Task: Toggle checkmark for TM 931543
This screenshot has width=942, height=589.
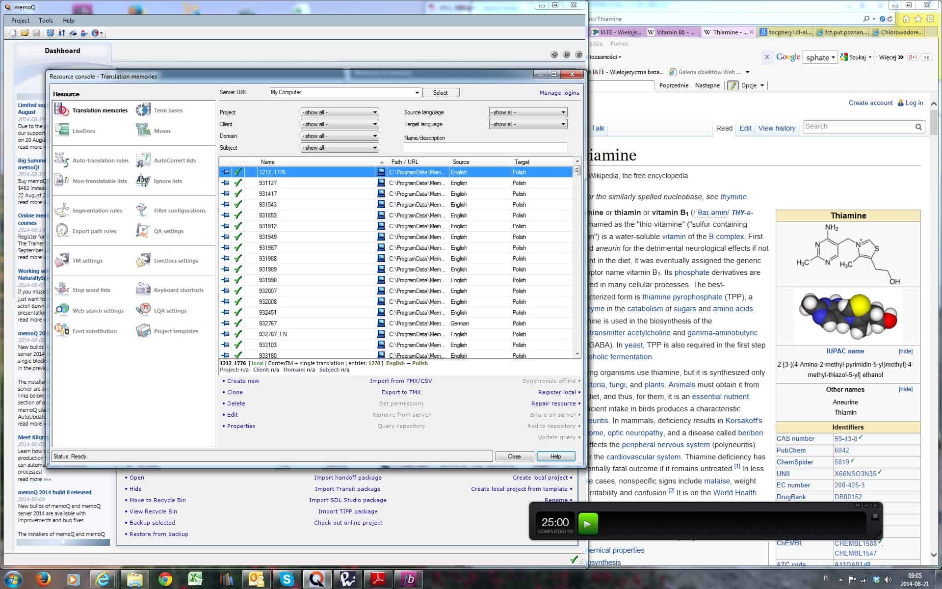Action: [238, 205]
